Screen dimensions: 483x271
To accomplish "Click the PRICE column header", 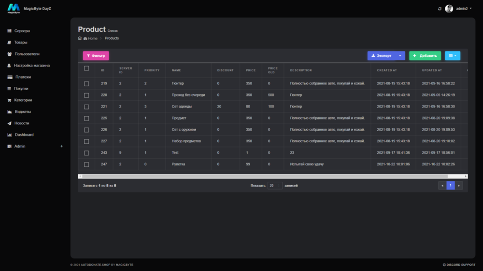I will 251,70.
